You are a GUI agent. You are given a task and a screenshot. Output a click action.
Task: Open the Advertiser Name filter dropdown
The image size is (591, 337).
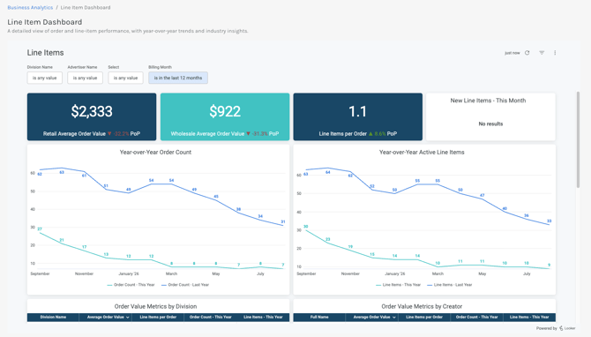click(x=85, y=78)
